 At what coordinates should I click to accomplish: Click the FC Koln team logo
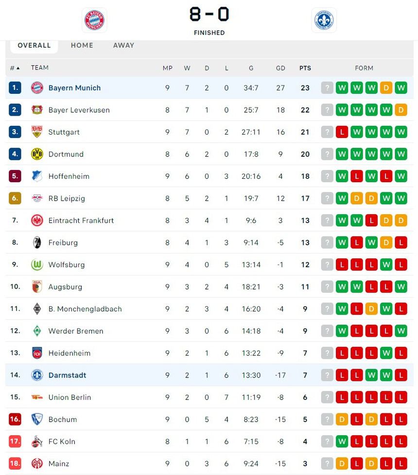[x=37, y=441]
